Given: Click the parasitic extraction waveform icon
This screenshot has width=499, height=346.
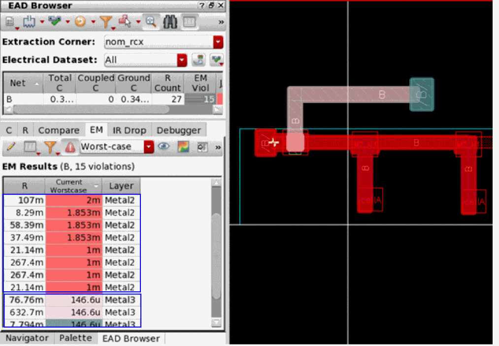Looking at the screenshot, I should point(29,22).
